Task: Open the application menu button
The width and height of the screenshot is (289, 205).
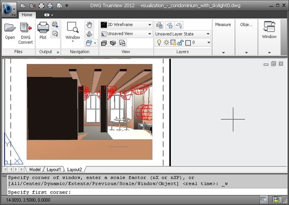Action: click(x=8, y=8)
